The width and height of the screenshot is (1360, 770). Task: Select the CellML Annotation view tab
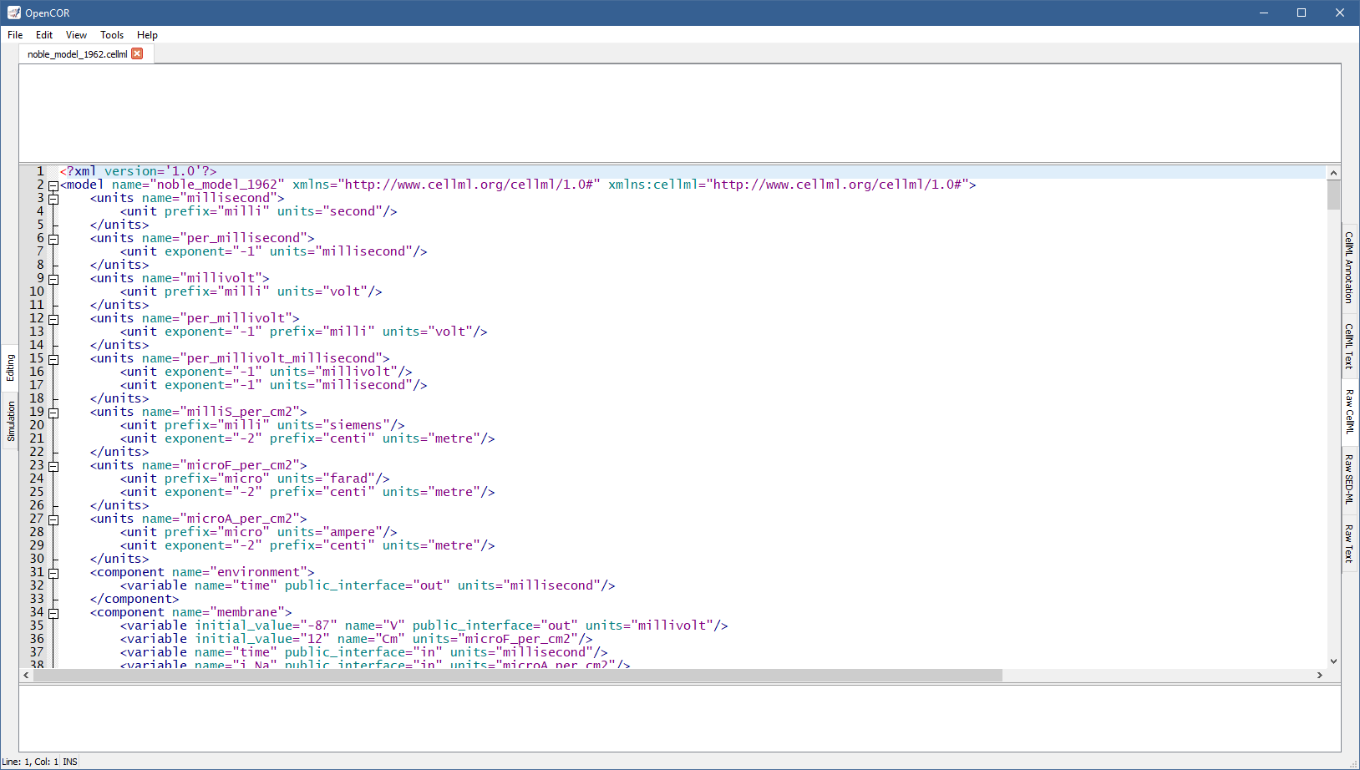(1348, 267)
